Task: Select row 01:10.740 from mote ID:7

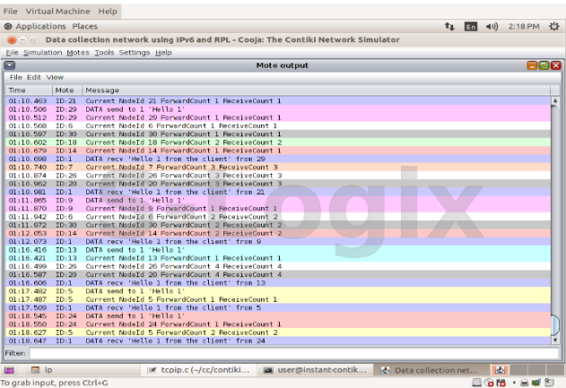Action: [278, 168]
